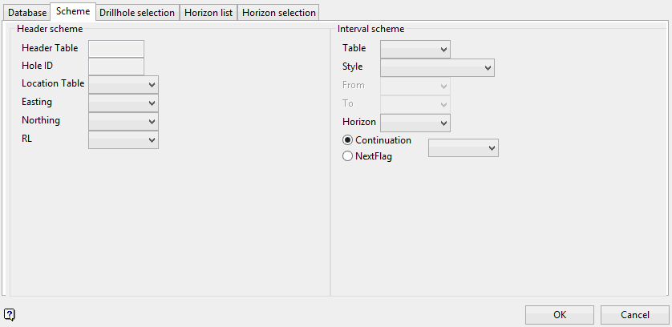Open the Drillhole selection tab
Image resolution: width=672 pixels, height=327 pixels.
point(137,13)
